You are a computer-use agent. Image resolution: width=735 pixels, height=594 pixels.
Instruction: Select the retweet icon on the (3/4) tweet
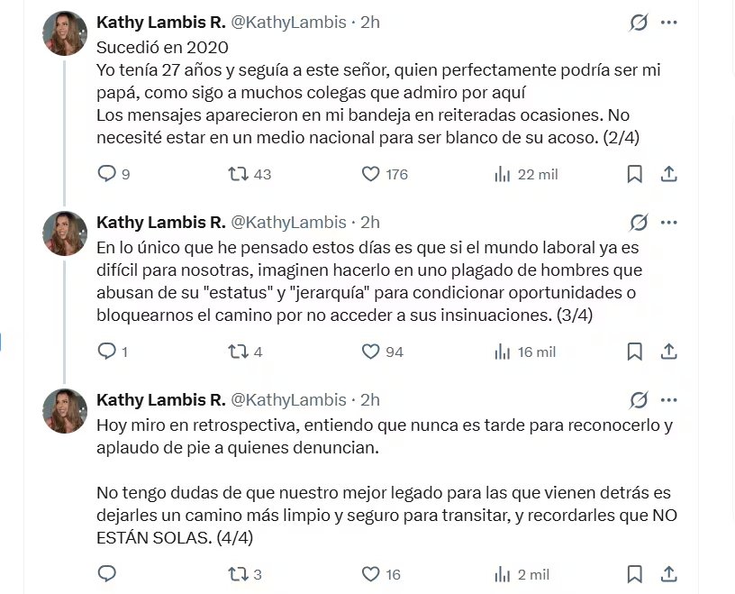tap(238, 352)
